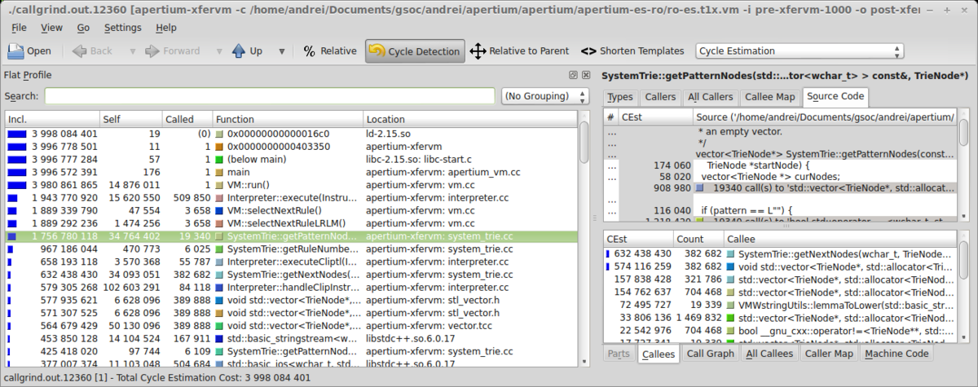Open the (No Grouping) combo box
Screen dimensions: 978x387
pyautogui.click(x=545, y=96)
